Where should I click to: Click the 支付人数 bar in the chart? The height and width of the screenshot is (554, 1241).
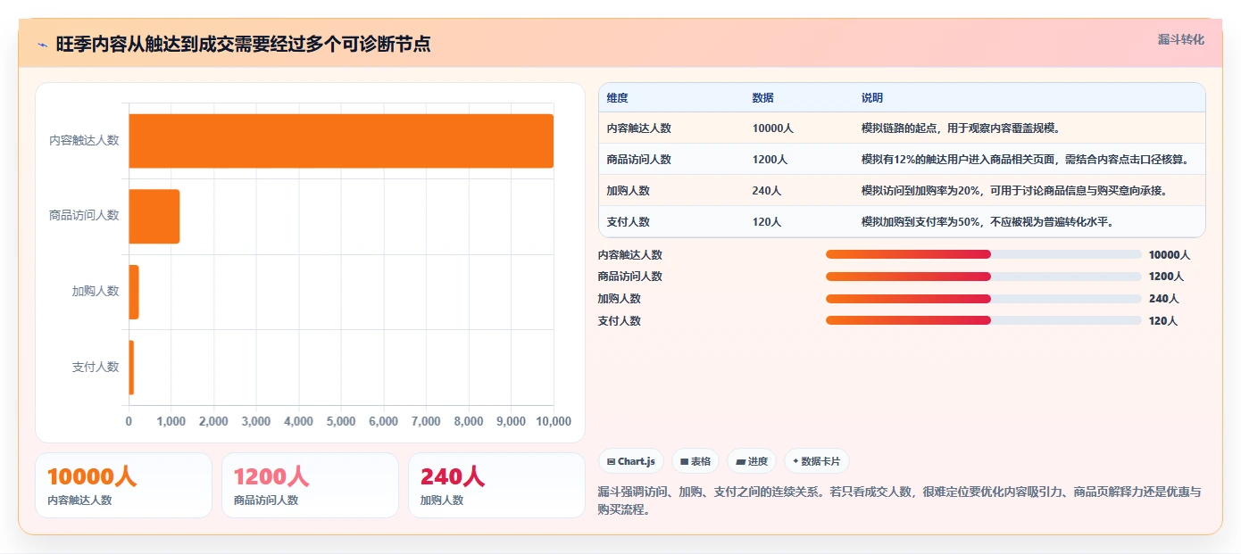pos(131,368)
